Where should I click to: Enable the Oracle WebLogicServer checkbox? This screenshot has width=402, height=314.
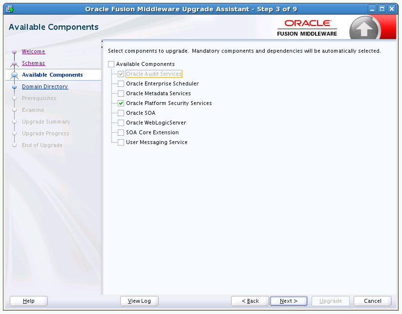(x=121, y=123)
